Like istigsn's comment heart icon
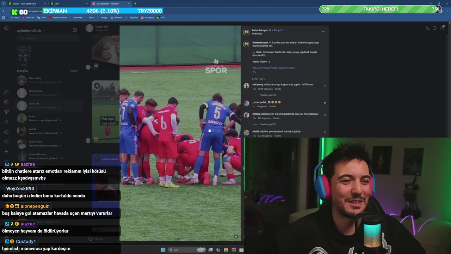451x254 pixels. [x=325, y=115]
